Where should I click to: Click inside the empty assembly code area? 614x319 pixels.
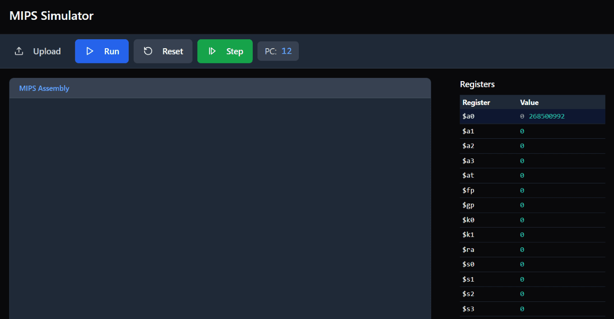[220, 207]
